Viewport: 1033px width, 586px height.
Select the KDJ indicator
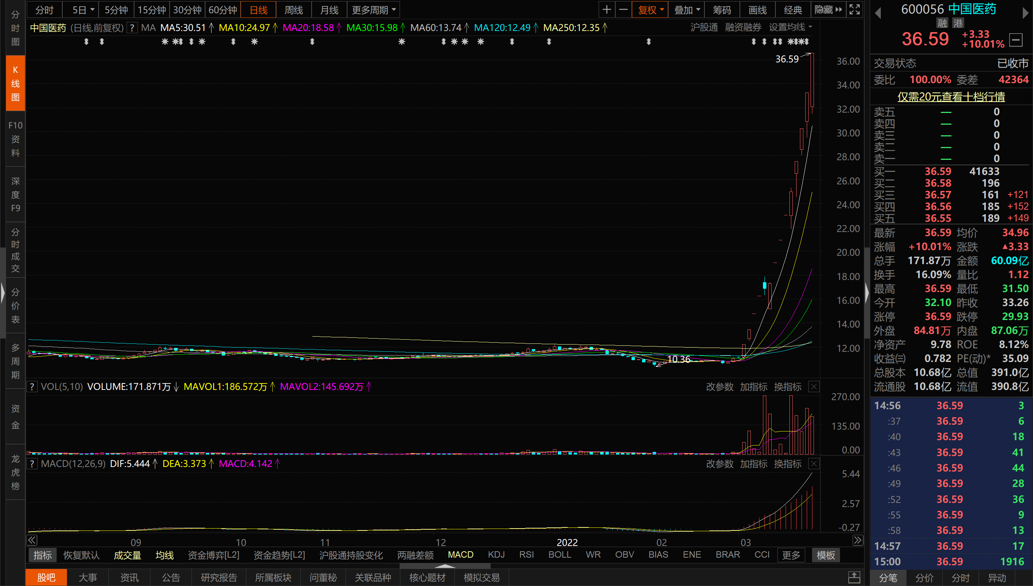click(496, 555)
